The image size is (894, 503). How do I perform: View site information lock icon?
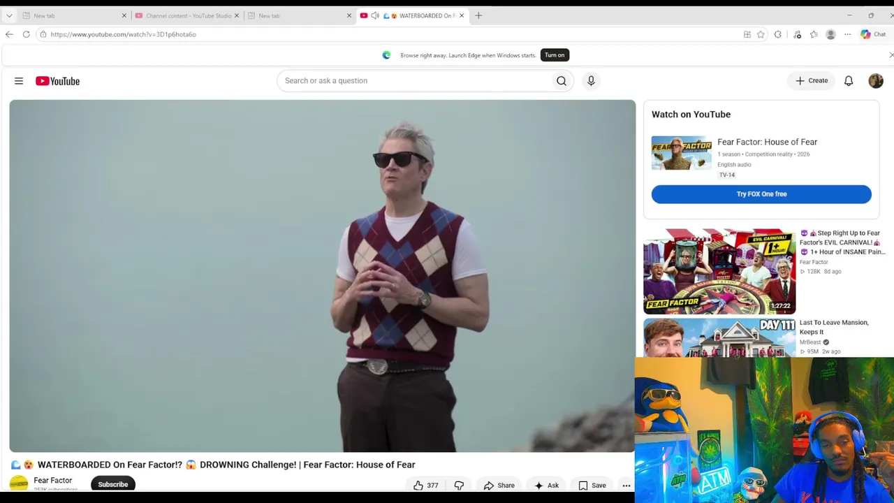click(43, 34)
